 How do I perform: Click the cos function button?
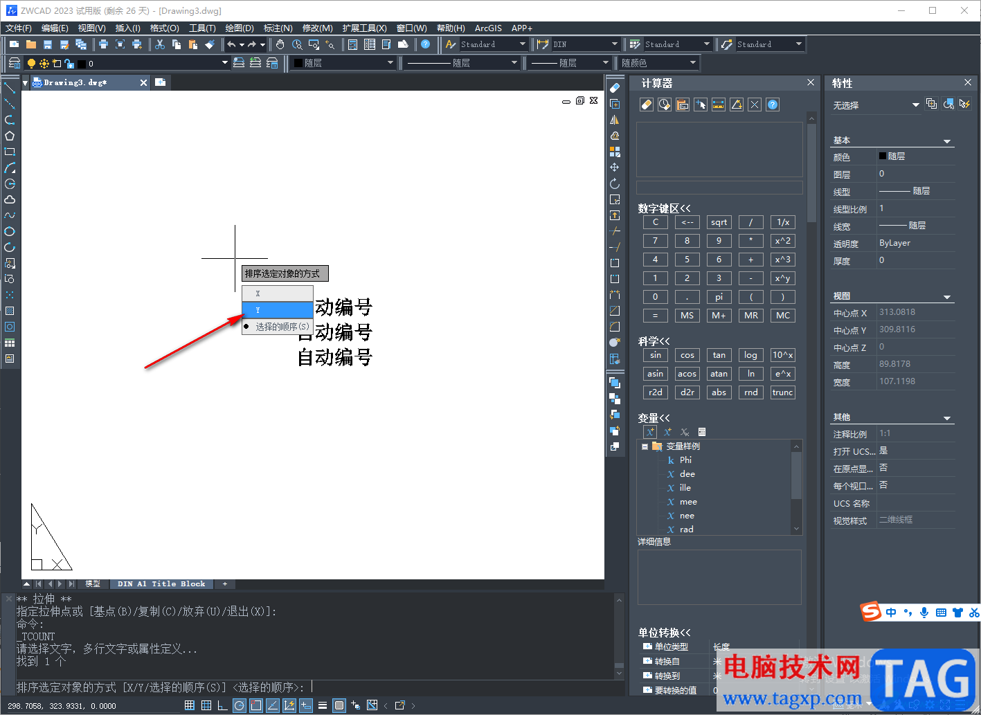pyautogui.click(x=687, y=355)
